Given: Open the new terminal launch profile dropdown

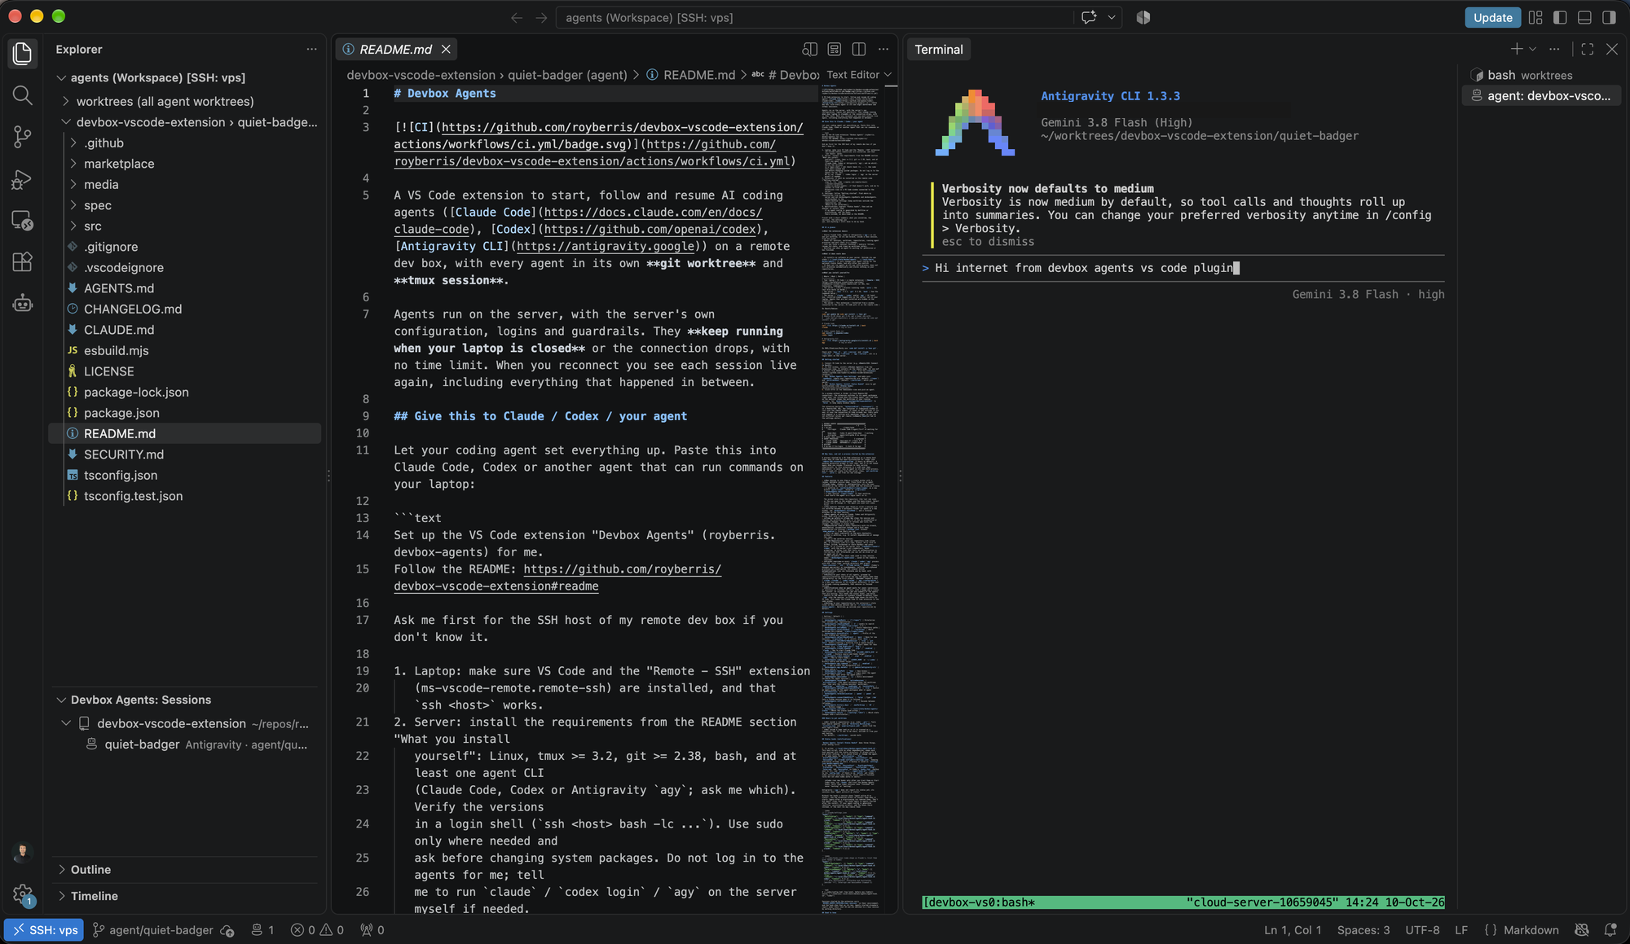Looking at the screenshot, I should click(x=1533, y=50).
